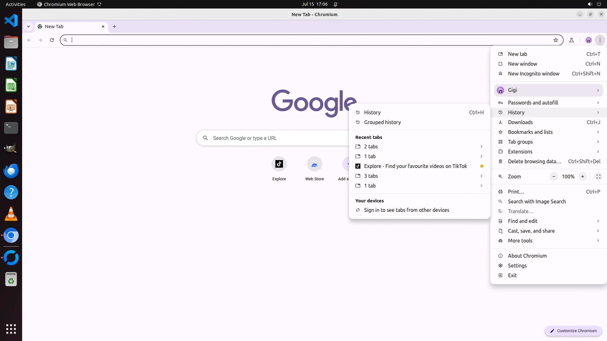The height and width of the screenshot is (341, 607).
Task: Open Chrome Labs flask icon
Action: 571,40
